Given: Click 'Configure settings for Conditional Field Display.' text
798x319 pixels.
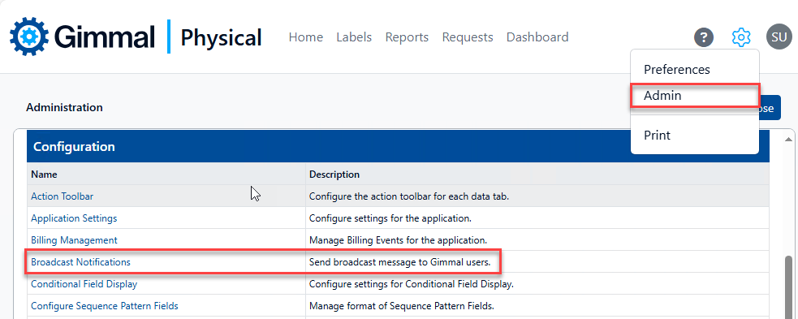Looking at the screenshot, I should pyautogui.click(x=412, y=284).
